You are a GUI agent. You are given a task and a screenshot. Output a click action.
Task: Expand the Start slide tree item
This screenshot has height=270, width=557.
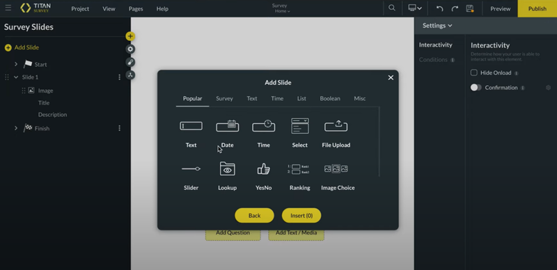(x=16, y=64)
